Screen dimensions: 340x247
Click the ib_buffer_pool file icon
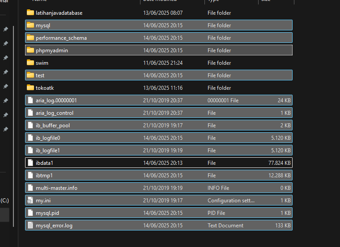click(x=30, y=125)
